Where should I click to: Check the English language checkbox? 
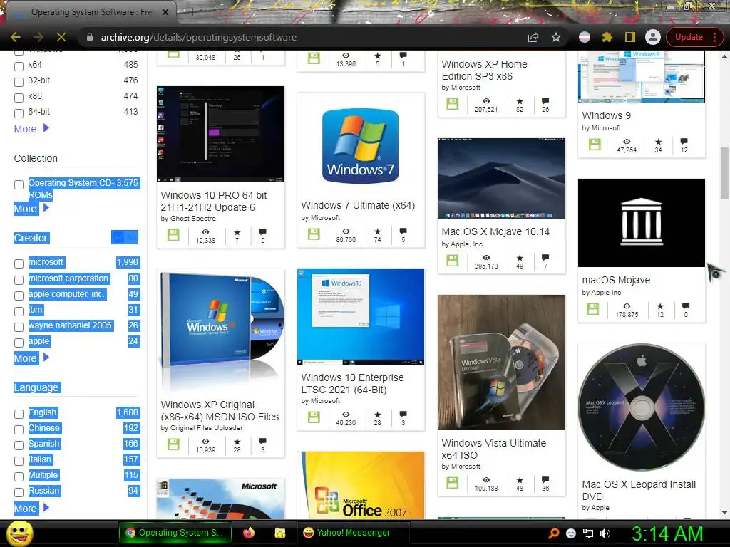coord(19,414)
